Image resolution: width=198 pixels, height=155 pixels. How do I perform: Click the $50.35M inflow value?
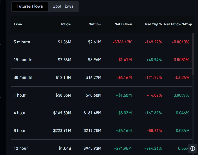tap(63, 95)
